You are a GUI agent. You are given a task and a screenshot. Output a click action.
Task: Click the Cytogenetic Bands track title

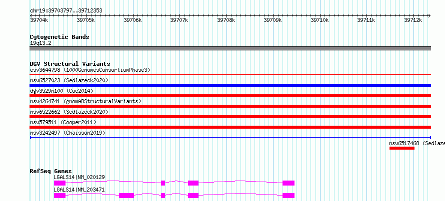tap(59, 37)
